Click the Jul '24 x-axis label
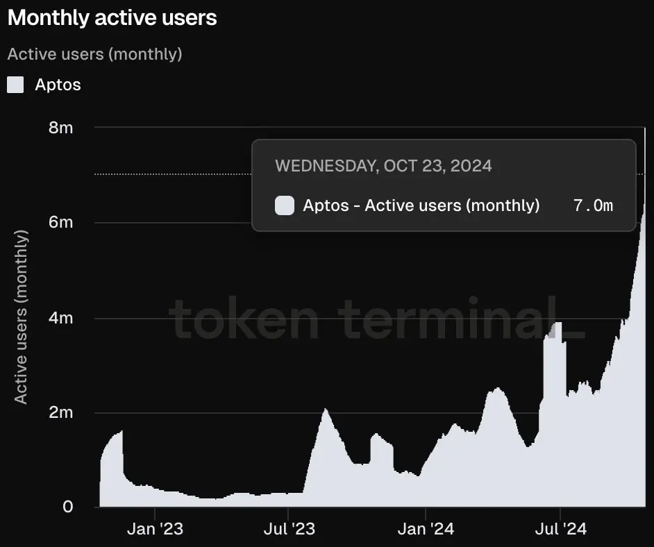 pyautogui.click(x=561, y=530)
